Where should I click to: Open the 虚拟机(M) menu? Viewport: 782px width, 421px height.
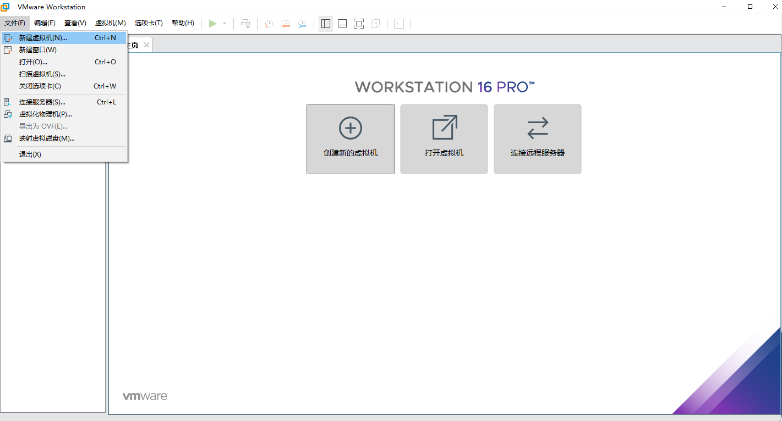pos(111,23)
